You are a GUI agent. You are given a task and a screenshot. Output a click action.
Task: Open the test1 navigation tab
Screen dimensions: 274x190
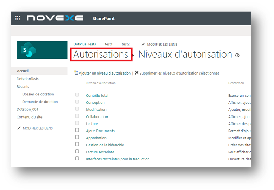click(109, 44)
